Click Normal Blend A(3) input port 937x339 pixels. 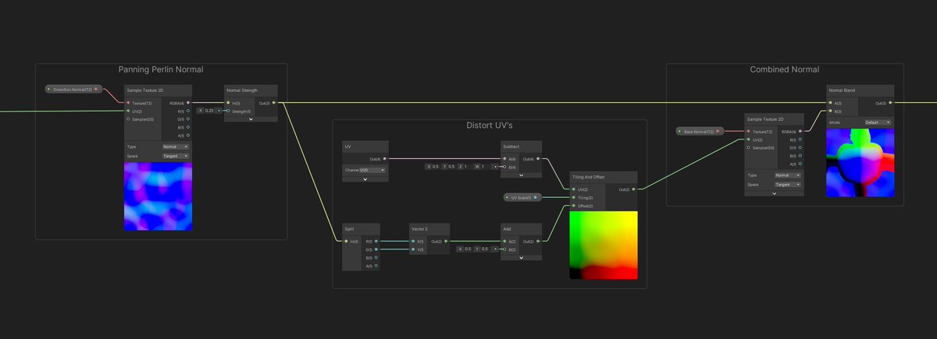[x=831, y=103]
